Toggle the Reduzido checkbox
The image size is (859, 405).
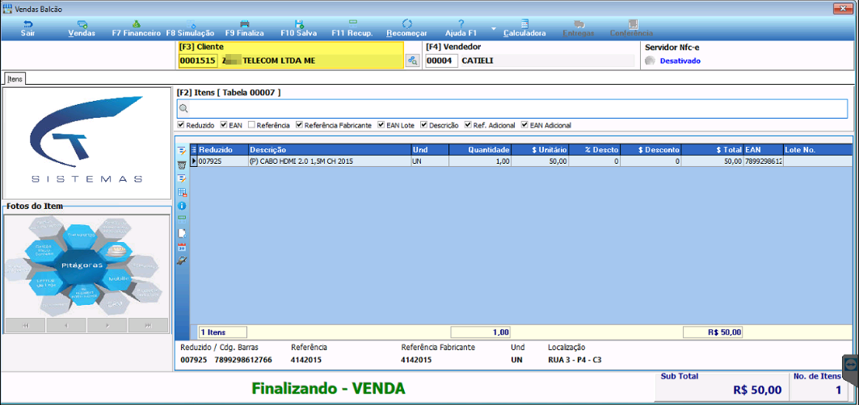coord(181,125)
